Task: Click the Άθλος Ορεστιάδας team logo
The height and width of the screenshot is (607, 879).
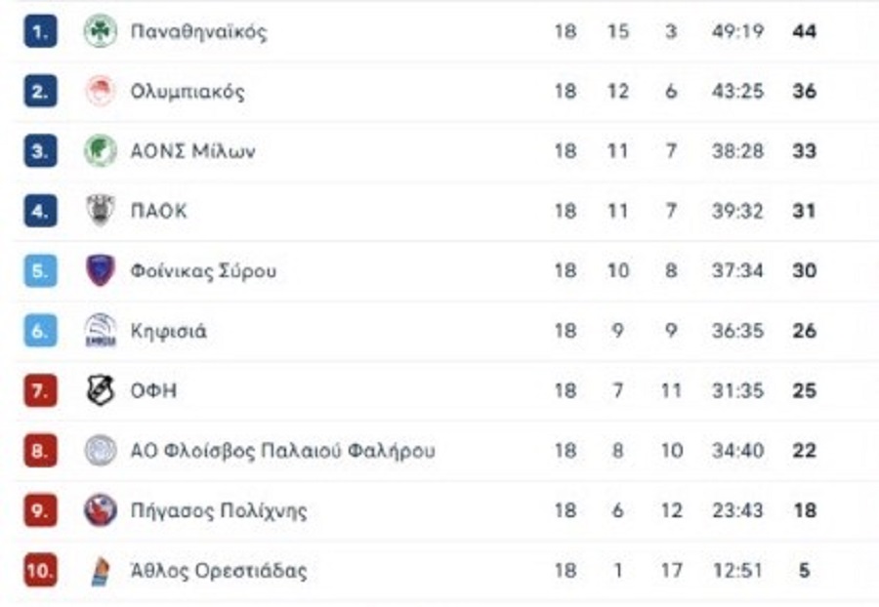Action: pyautogui.click(x=100, y=571)
